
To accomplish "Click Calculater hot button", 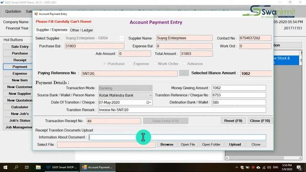I will pyautogui.click(x=18, y=107).
